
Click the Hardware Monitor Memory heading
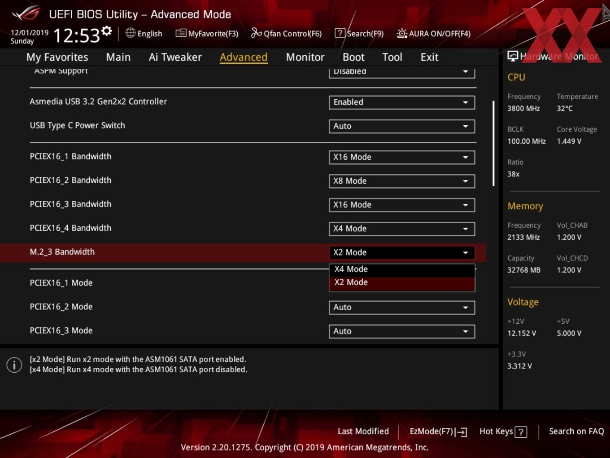(x=525, y=206)
